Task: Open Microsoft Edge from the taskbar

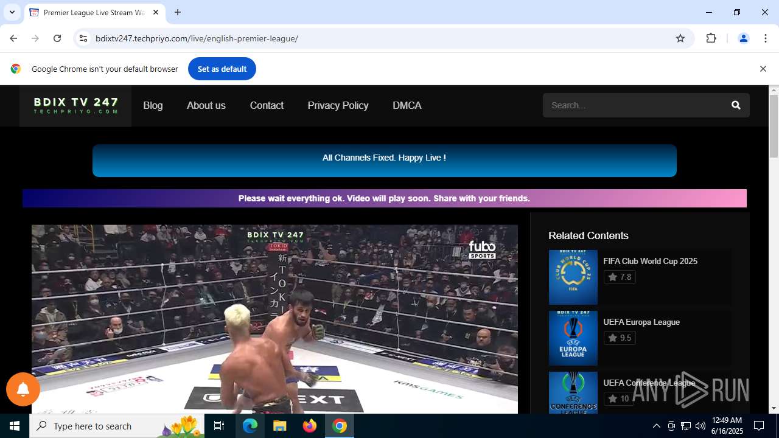Action: pyautogui.click(x=250, y=426)
